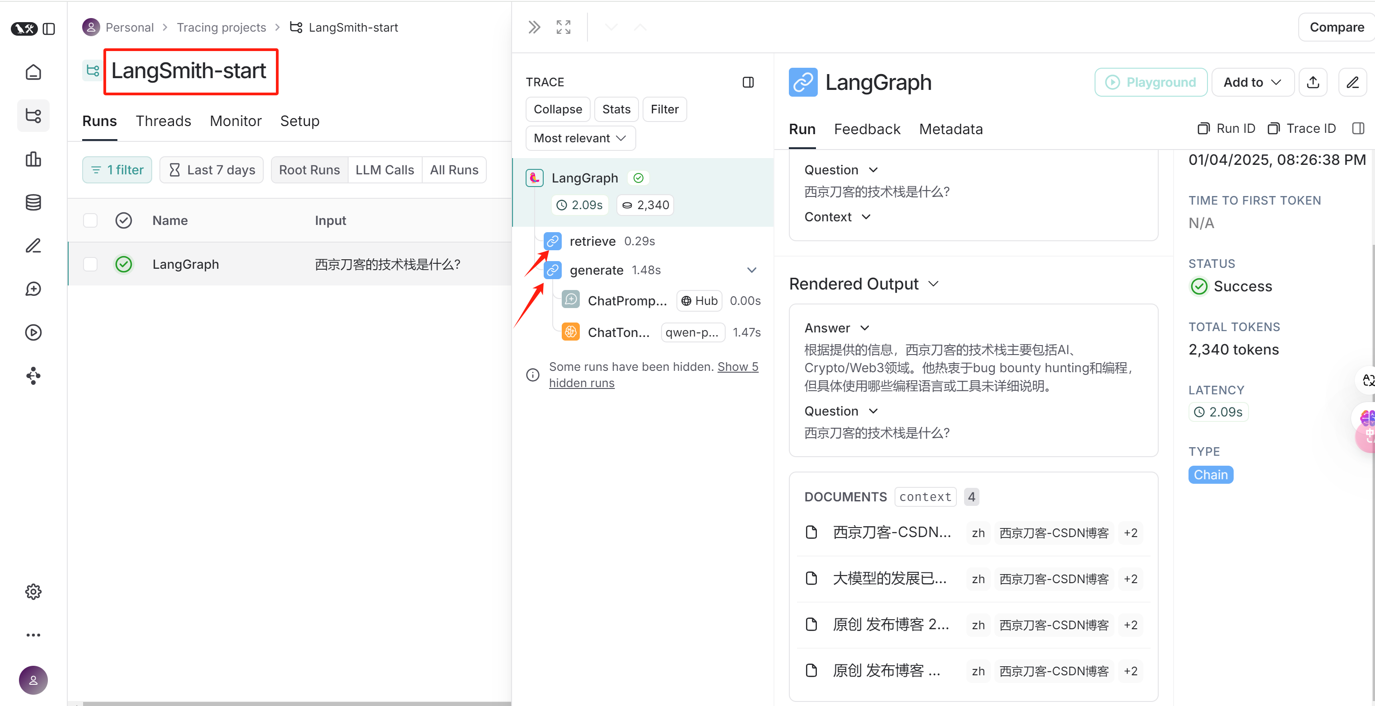The width and height of the screenshot is (1375, 706).
Task: Open Settings gear in sidebar
Action: point(33,592)
